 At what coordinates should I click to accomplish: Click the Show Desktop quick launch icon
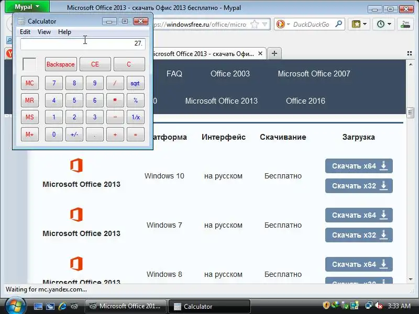tap(38, 306)
